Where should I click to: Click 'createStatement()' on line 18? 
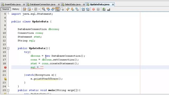pos(63,63)
